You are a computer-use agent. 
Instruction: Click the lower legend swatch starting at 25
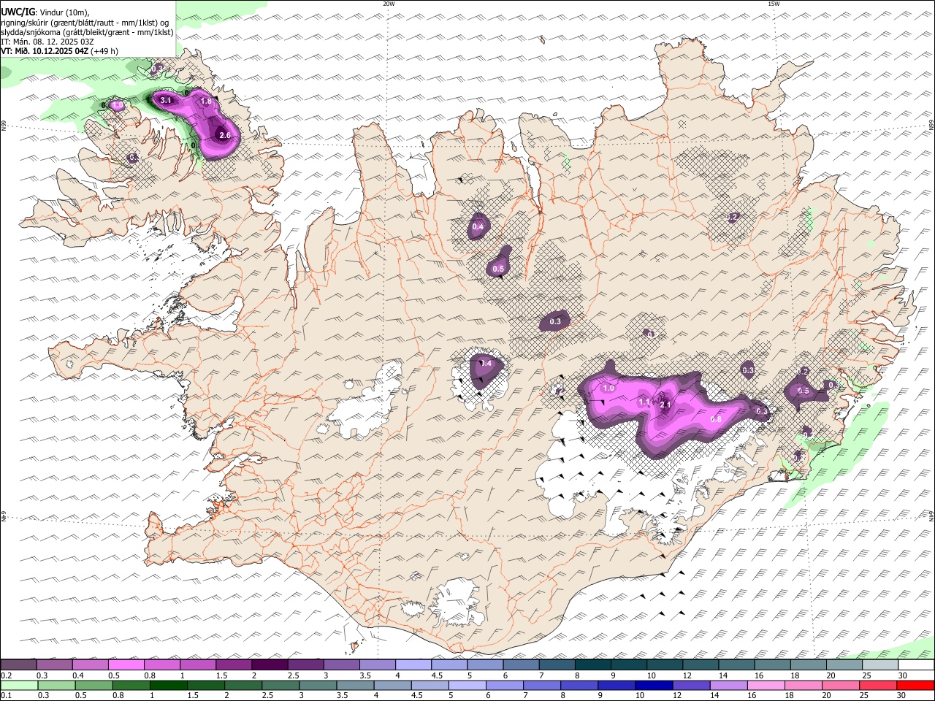tap(878, 685)
